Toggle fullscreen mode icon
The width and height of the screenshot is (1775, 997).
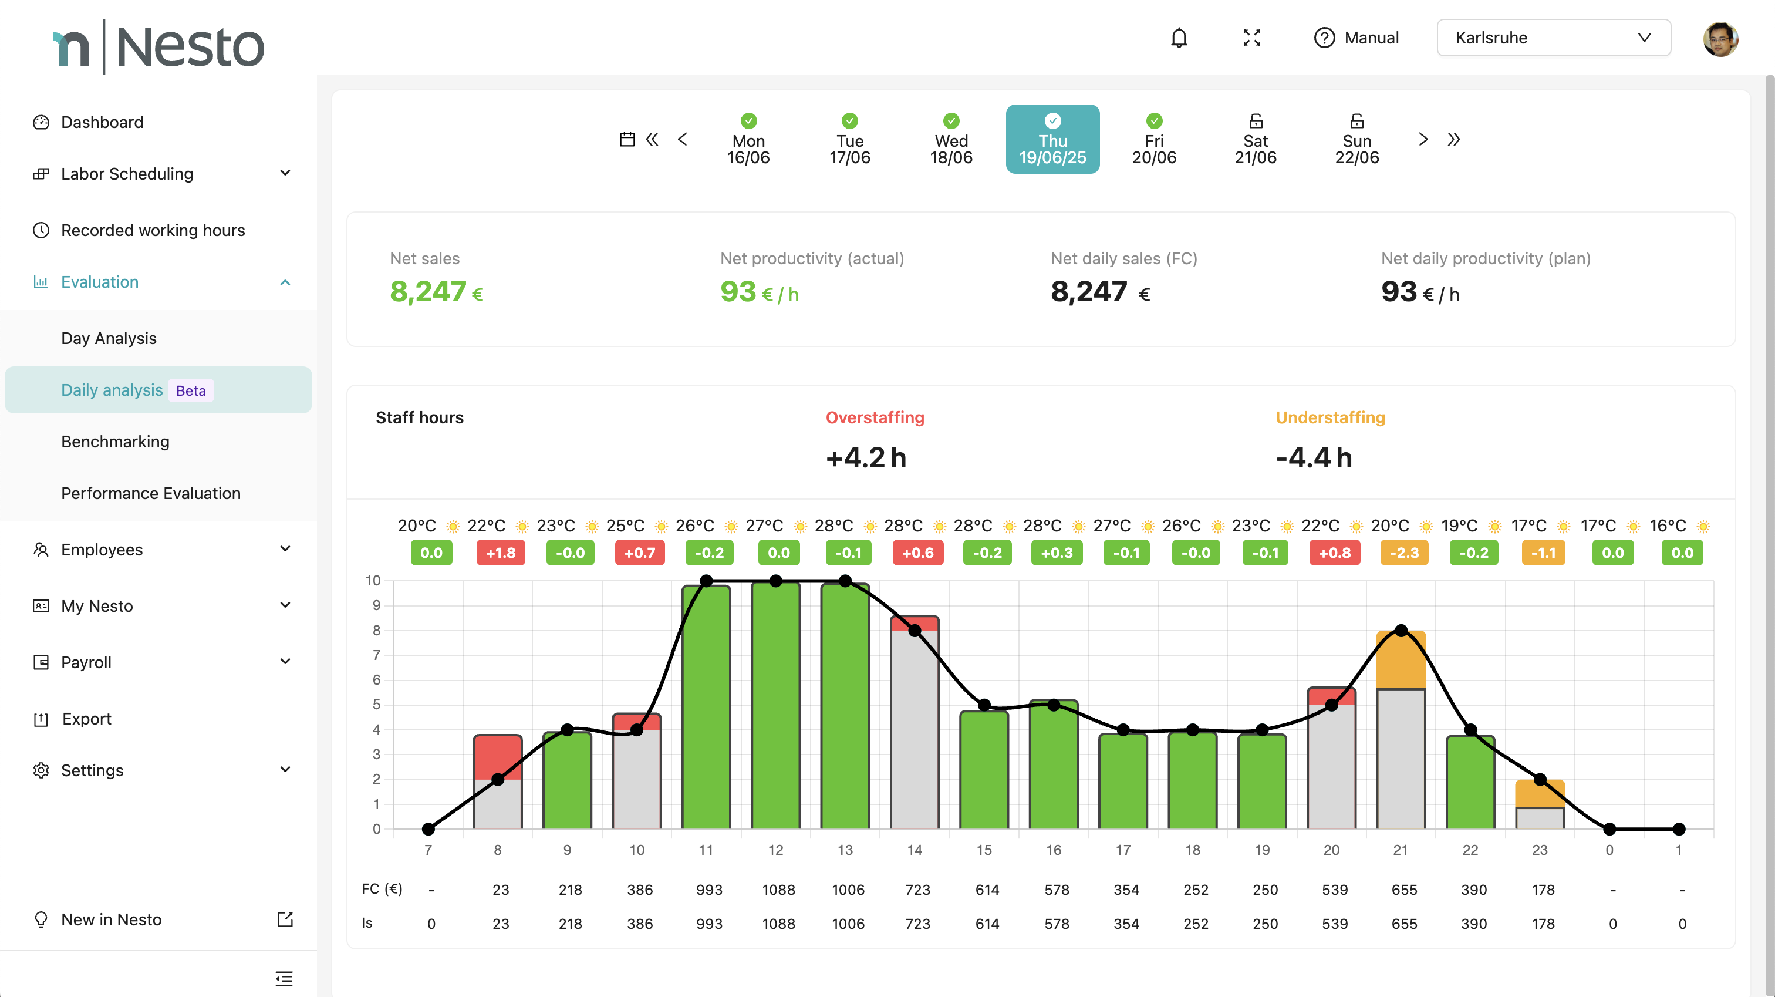pos(1251,37)
